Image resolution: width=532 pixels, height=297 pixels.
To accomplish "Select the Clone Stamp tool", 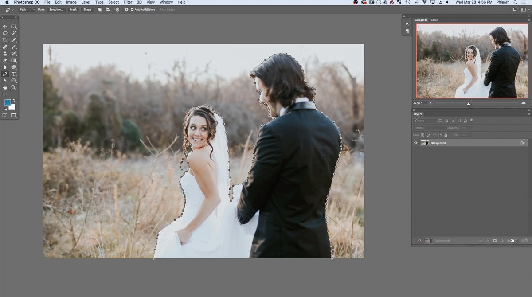I will pos(5,54).
